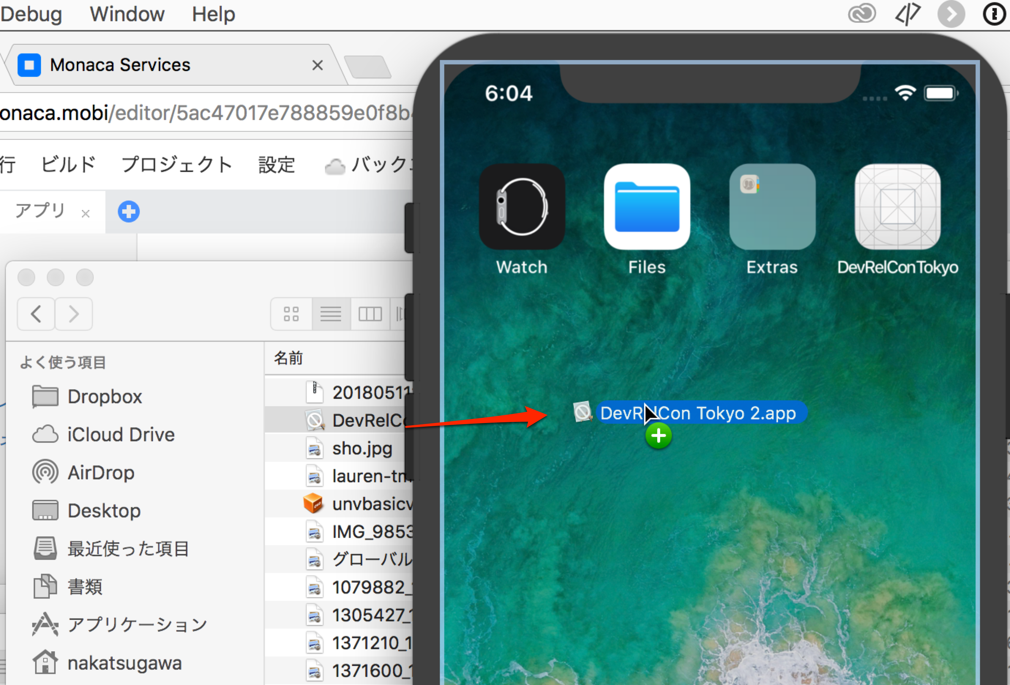Select the file starting with 1079882
The width and height of the screenshot is (1010, 685).
pos(339,587)
